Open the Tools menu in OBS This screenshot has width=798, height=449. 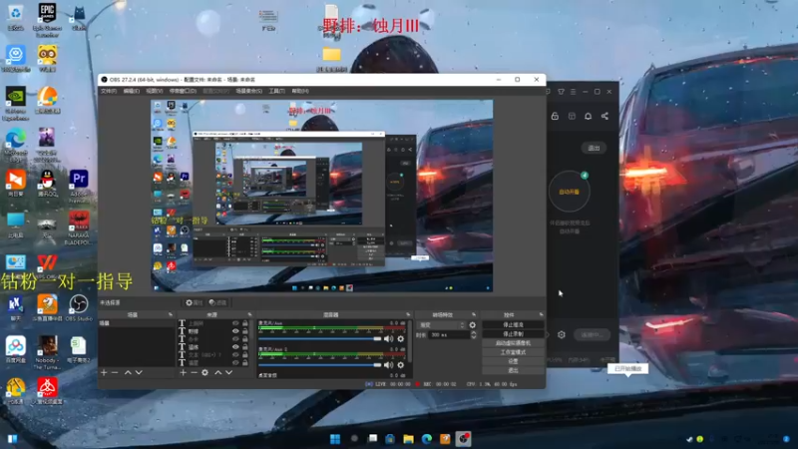tap(277, 91)
